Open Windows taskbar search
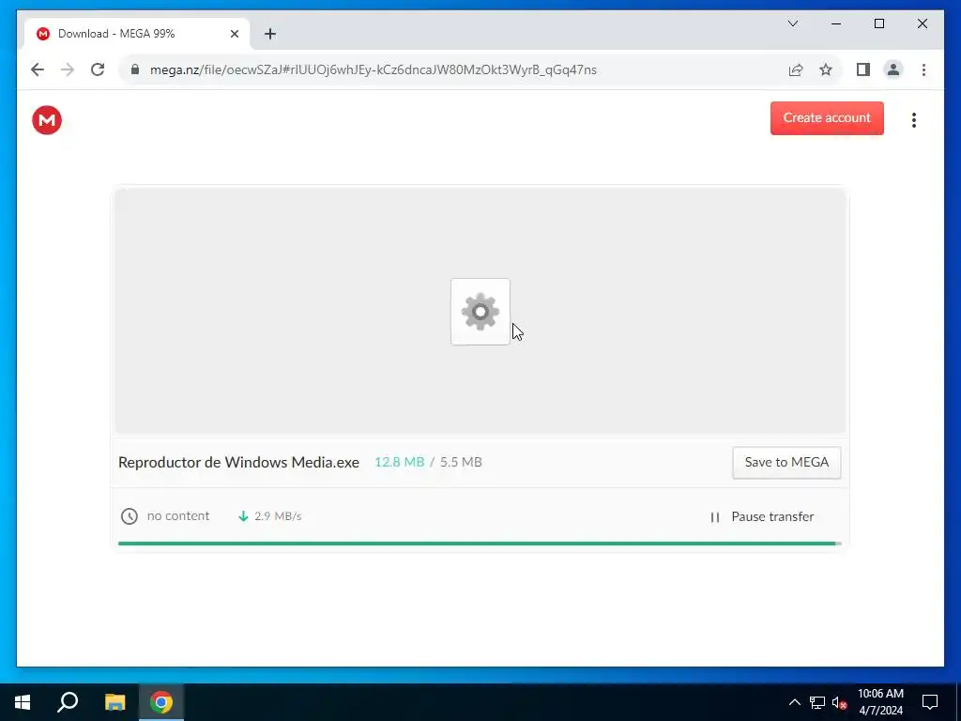 [68, 702]
